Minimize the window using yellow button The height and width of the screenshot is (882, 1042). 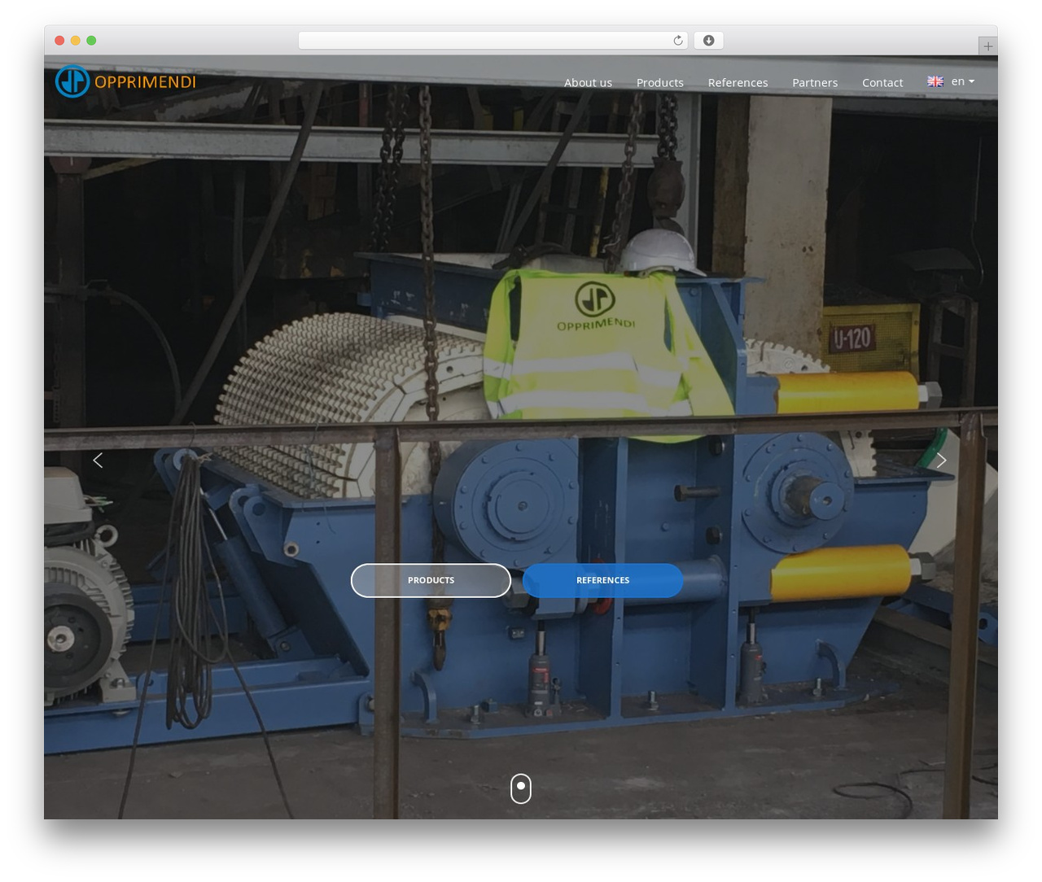[76, 41]
